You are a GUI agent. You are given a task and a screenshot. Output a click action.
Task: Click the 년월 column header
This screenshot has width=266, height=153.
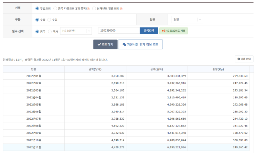[x=34, y=69]
